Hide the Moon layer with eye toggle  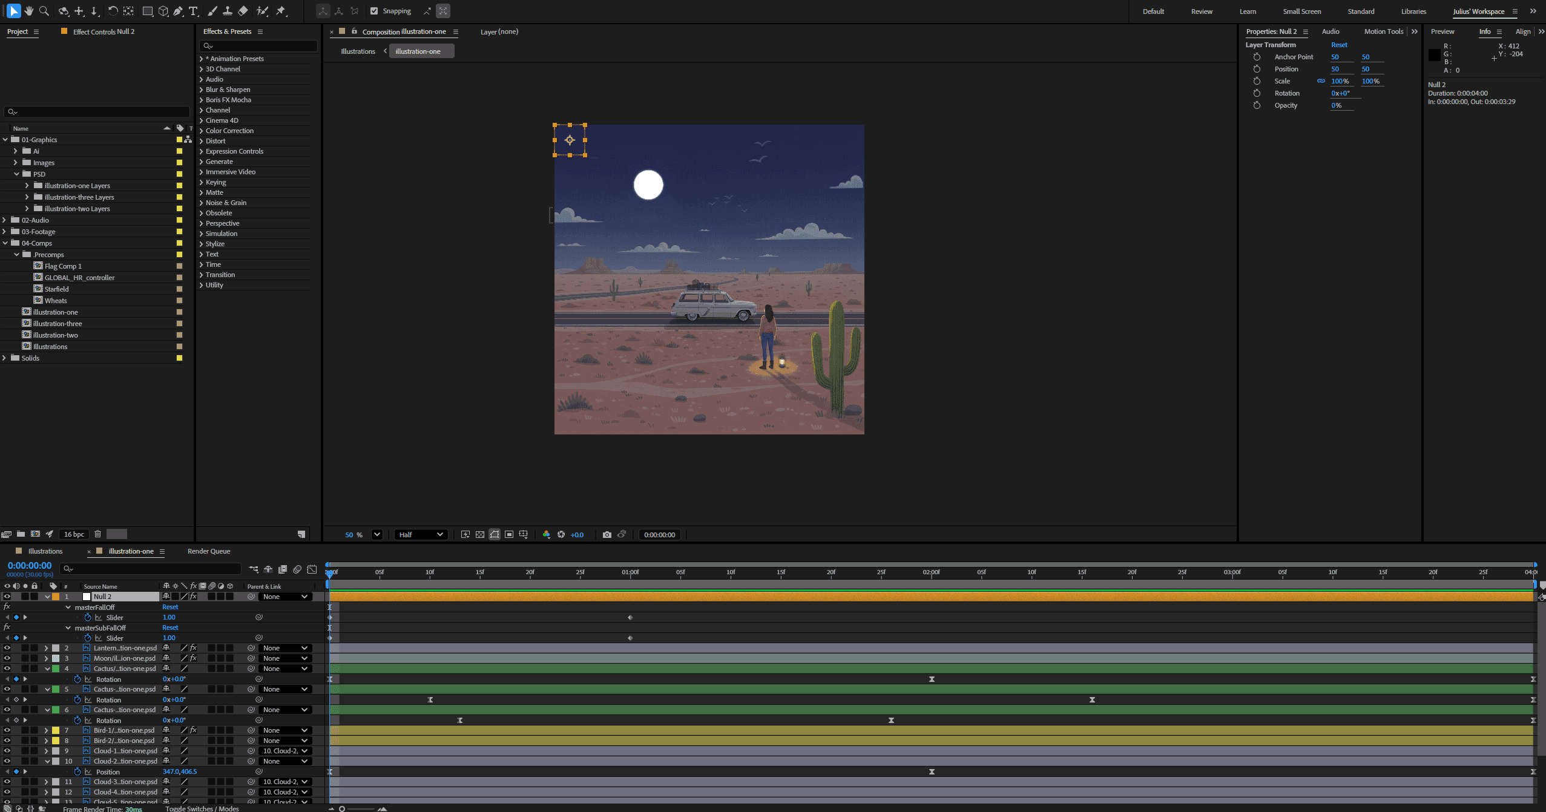click(x=7, y=658)
